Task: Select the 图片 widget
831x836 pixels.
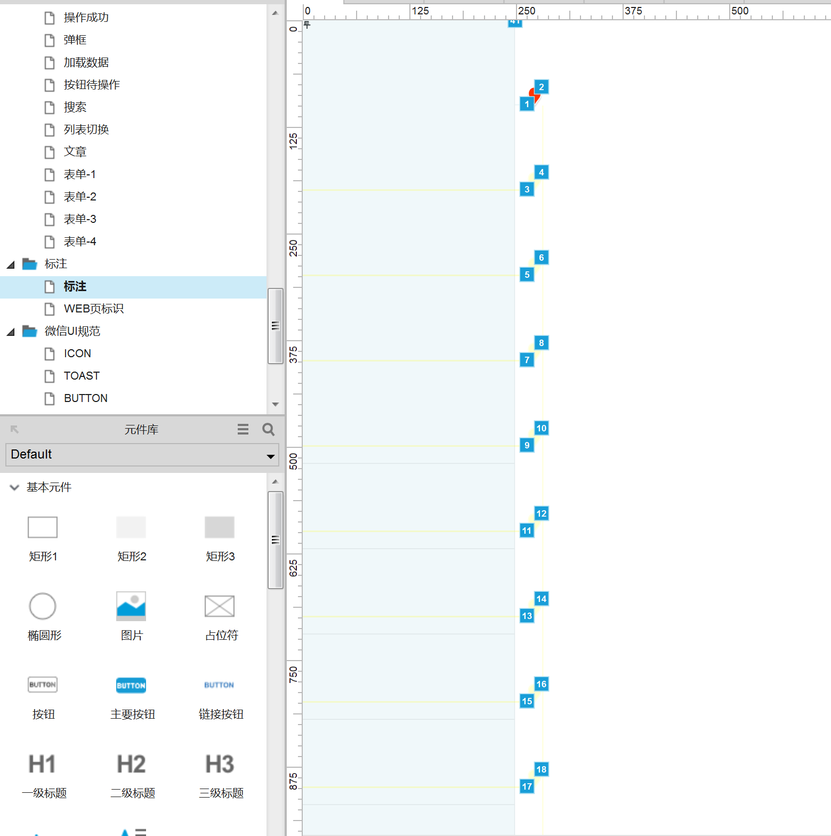Action: pyautogui.click(x=131, y=617)
